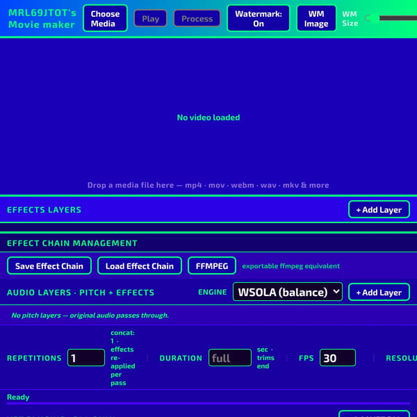Click the progress bar under Ready
This screenshot has width=417, height=417.
click(208, 403)
